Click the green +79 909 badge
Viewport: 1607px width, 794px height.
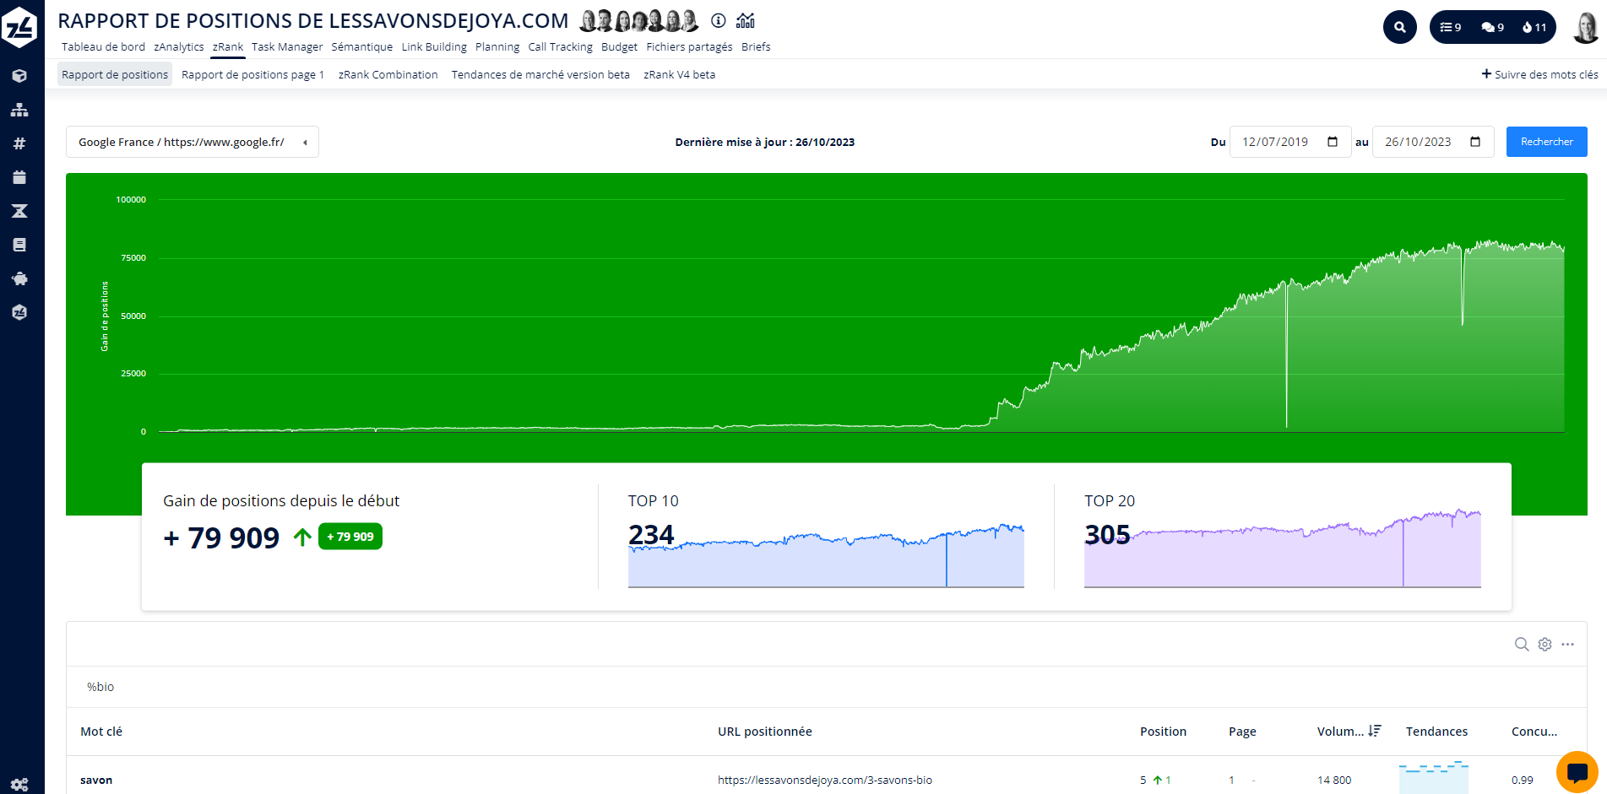350,537
